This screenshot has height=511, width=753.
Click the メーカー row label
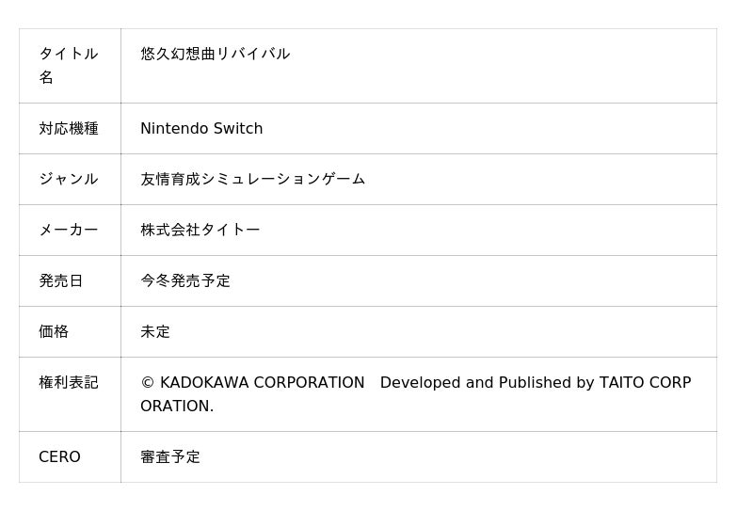(x=69, y=231)
